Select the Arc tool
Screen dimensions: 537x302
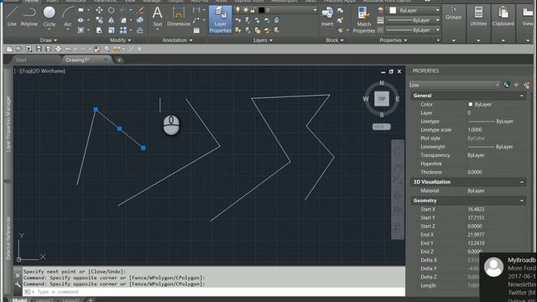pos(68,17)
